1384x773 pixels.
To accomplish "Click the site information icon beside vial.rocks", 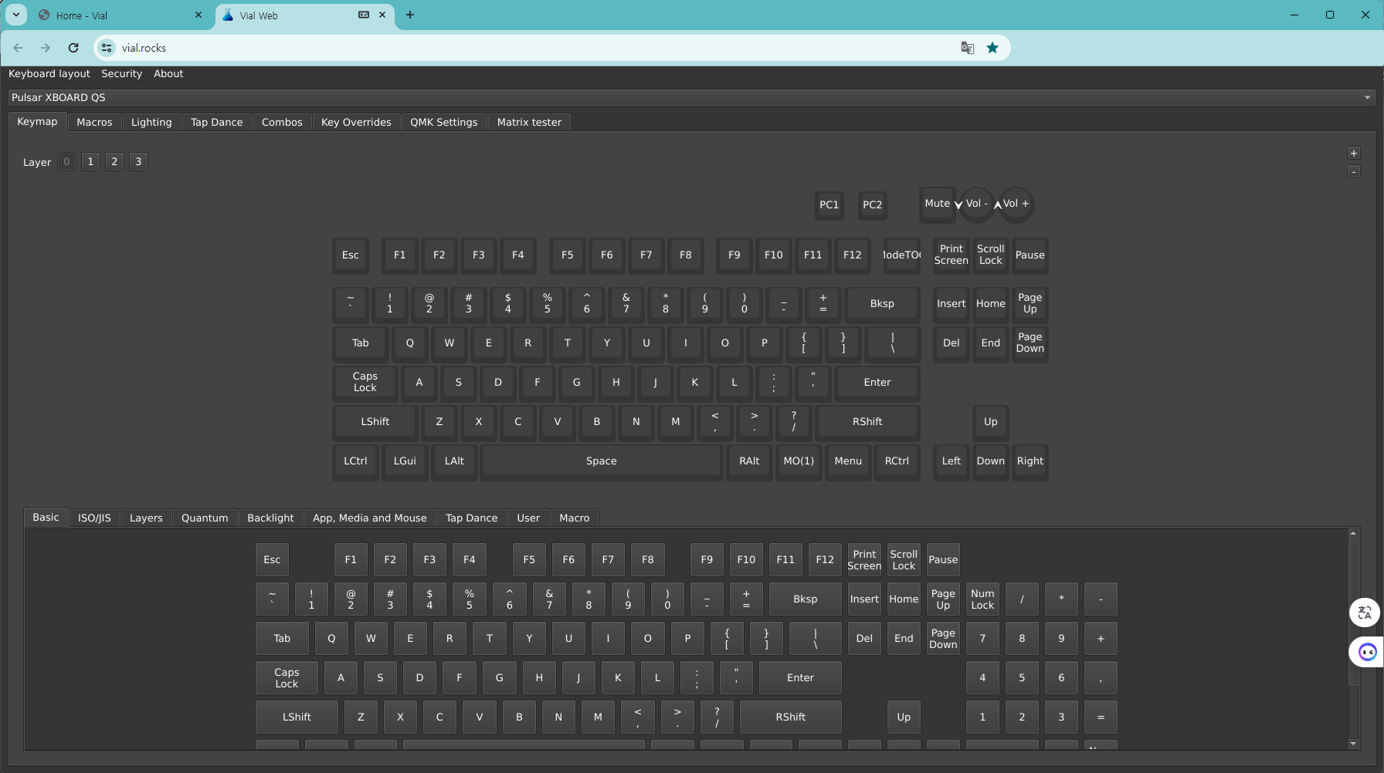I will coord(107,48).
